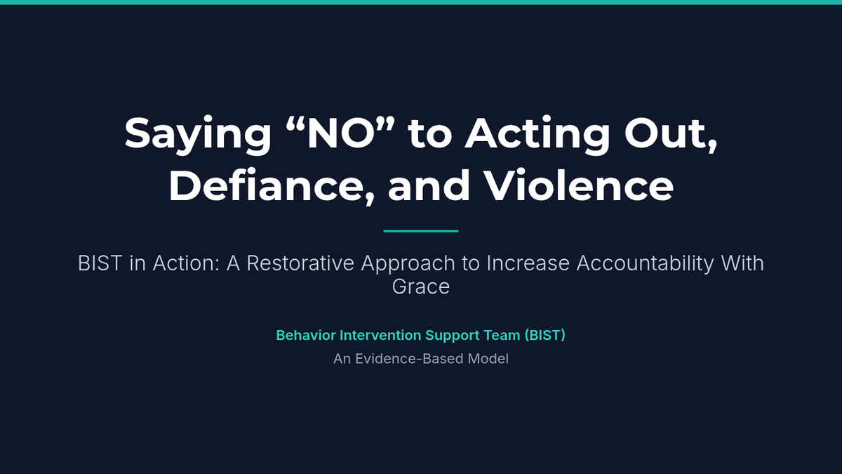The height and width of the screenshot is (474, 842).
Task: Click the word "and" in the title
Action: [x=429, y=185]
